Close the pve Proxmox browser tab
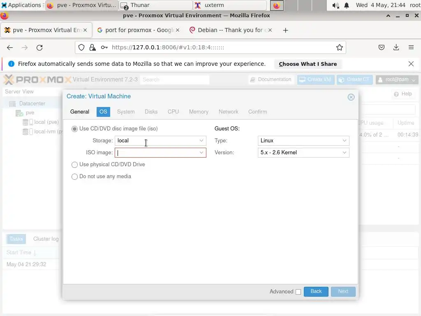 coord(85,30)
